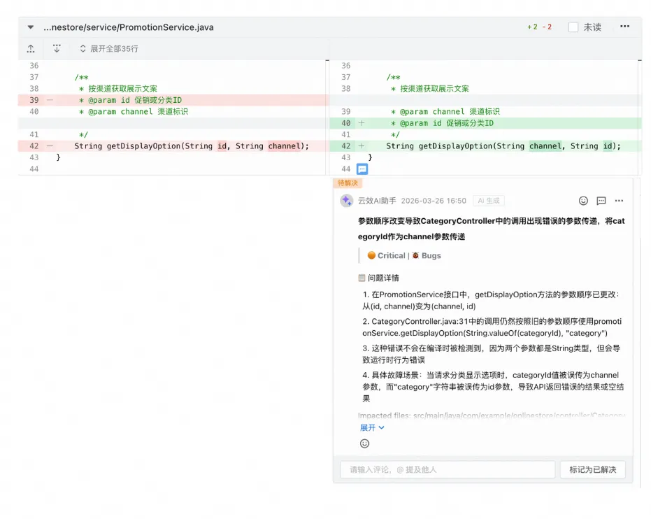Click the Impacted files text line

tap(492, 415)
